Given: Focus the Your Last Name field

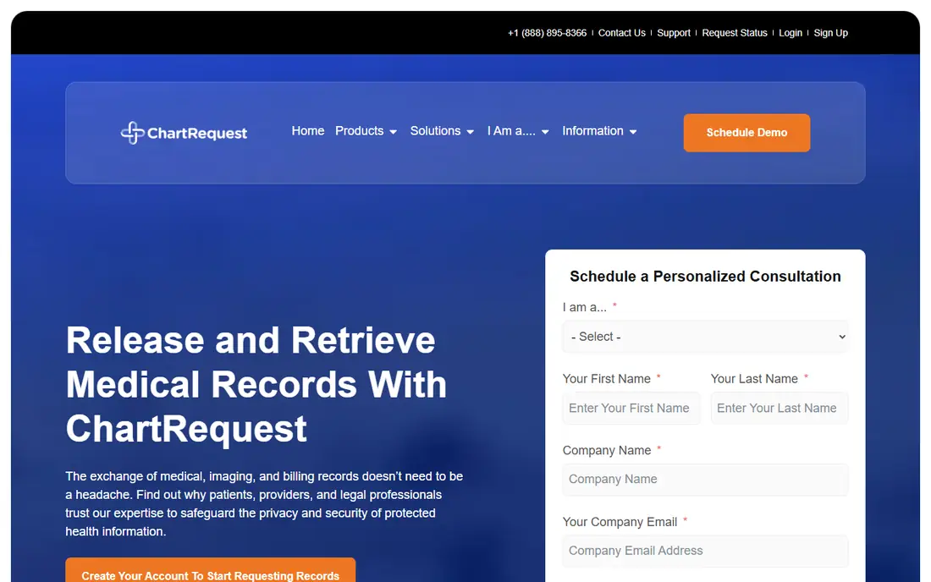Looking at the screenshot, I should pos(780,409).
